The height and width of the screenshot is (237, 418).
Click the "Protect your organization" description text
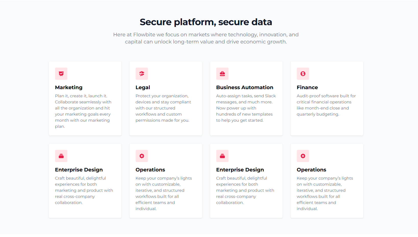[x=163, y=108]
